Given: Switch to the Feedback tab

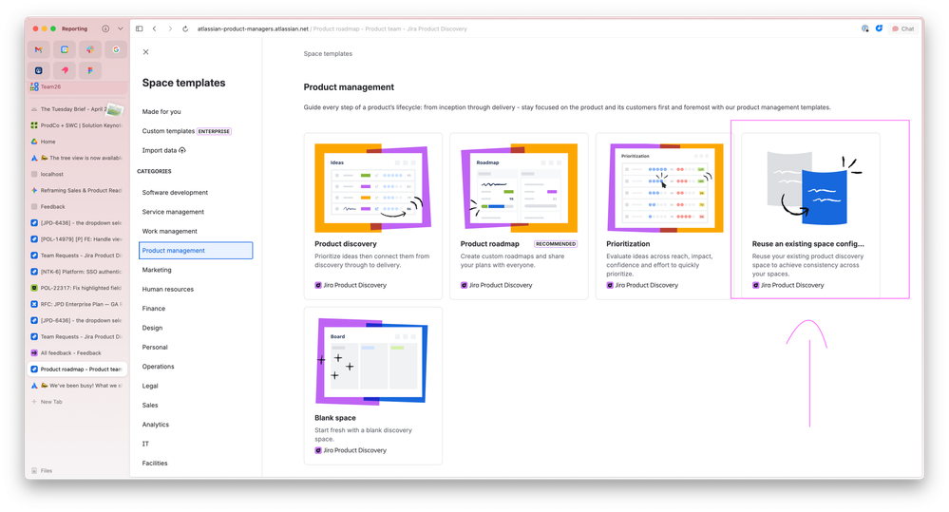Looking at the screenshot, I should click(78, 206).
